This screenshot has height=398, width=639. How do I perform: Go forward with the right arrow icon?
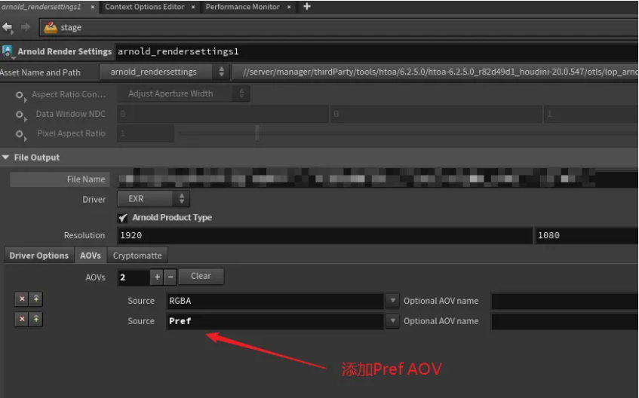(x=26, y=27)
